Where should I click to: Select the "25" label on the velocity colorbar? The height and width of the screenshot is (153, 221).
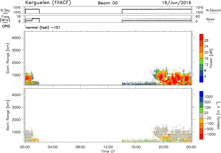pyautogui.click(x=206, y=113)
